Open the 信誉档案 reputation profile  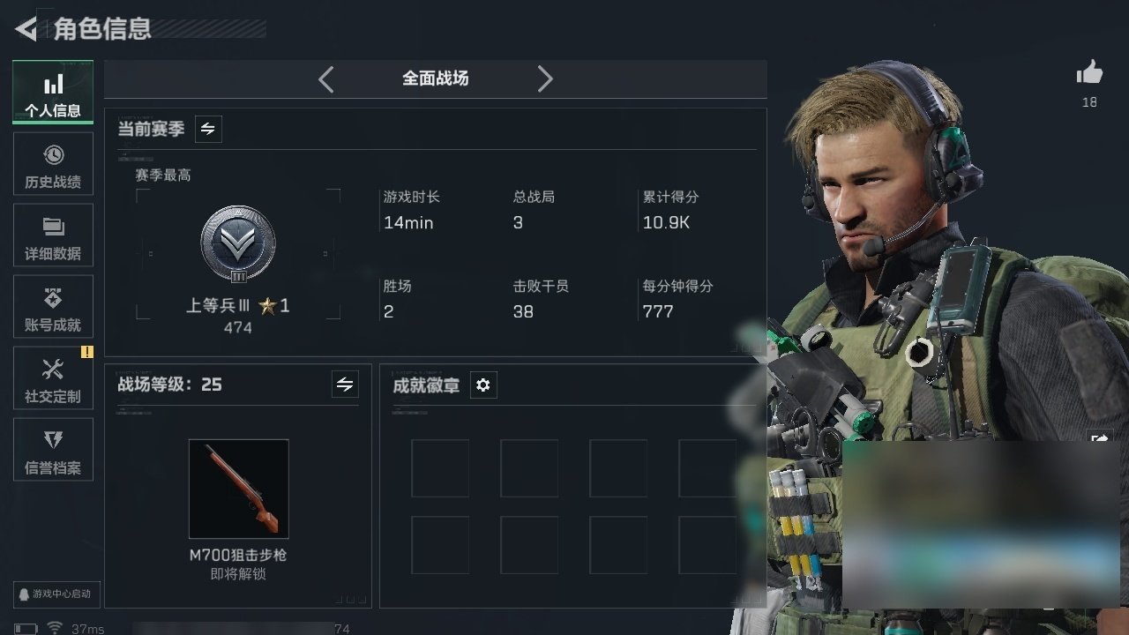(x=53, y=450)
